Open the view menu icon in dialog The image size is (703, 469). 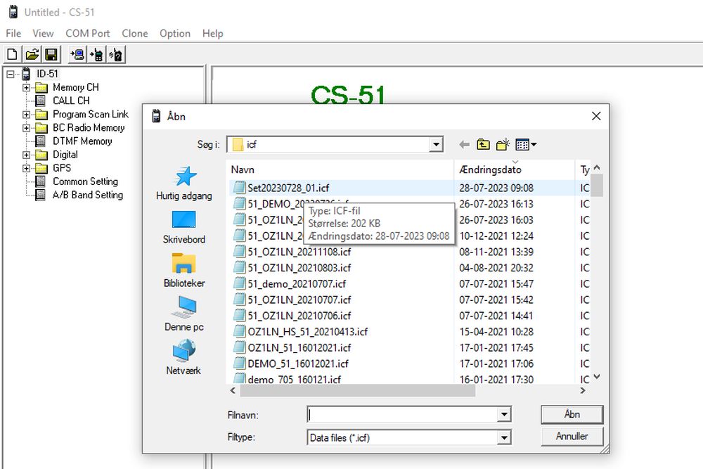526,144
